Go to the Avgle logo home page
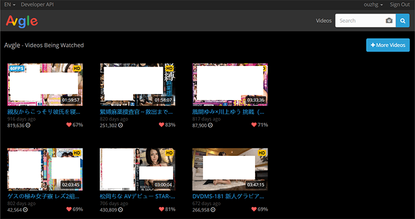Image resolution: width=415 pixels, height=219 pixels. 22,21
